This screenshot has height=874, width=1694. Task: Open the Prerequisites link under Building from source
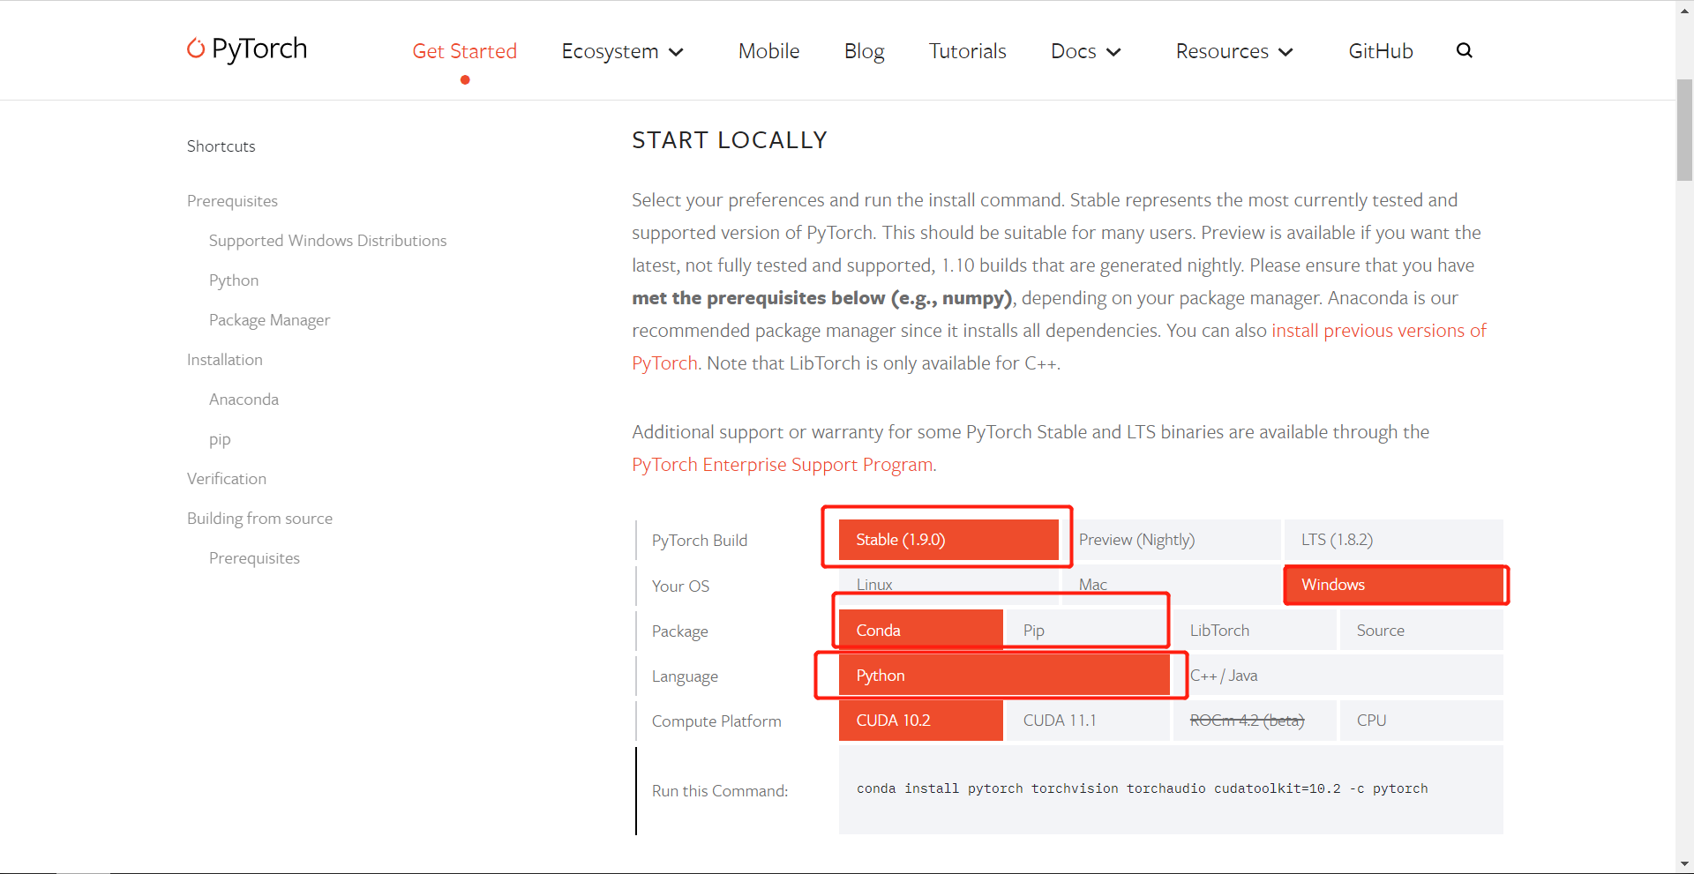pyautogui.click(x=254, y=558)
